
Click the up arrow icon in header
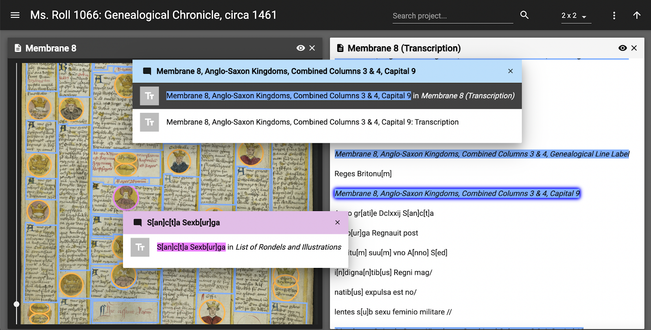637,15
